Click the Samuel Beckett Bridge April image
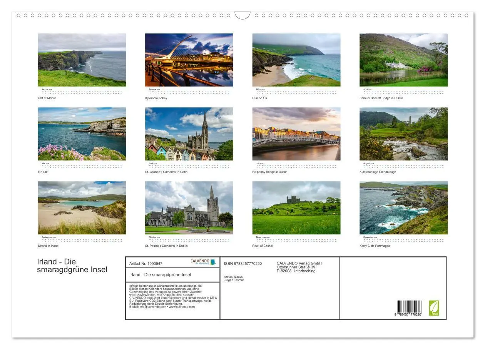485x349 pixels. 403,60
